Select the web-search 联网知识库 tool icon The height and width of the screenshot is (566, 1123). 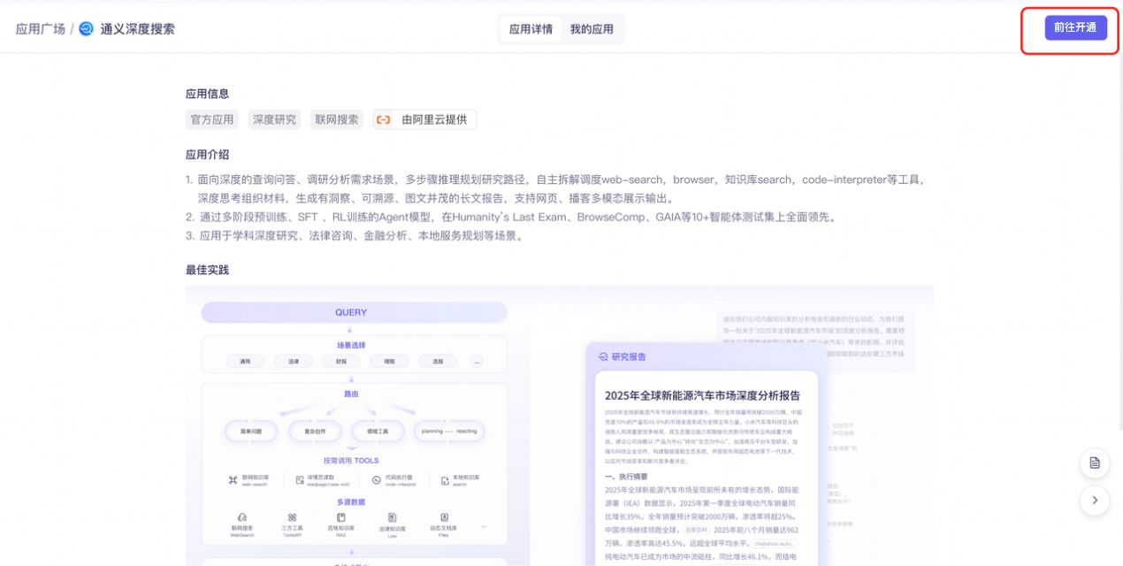pyautogui.click(x=233, y=479)
